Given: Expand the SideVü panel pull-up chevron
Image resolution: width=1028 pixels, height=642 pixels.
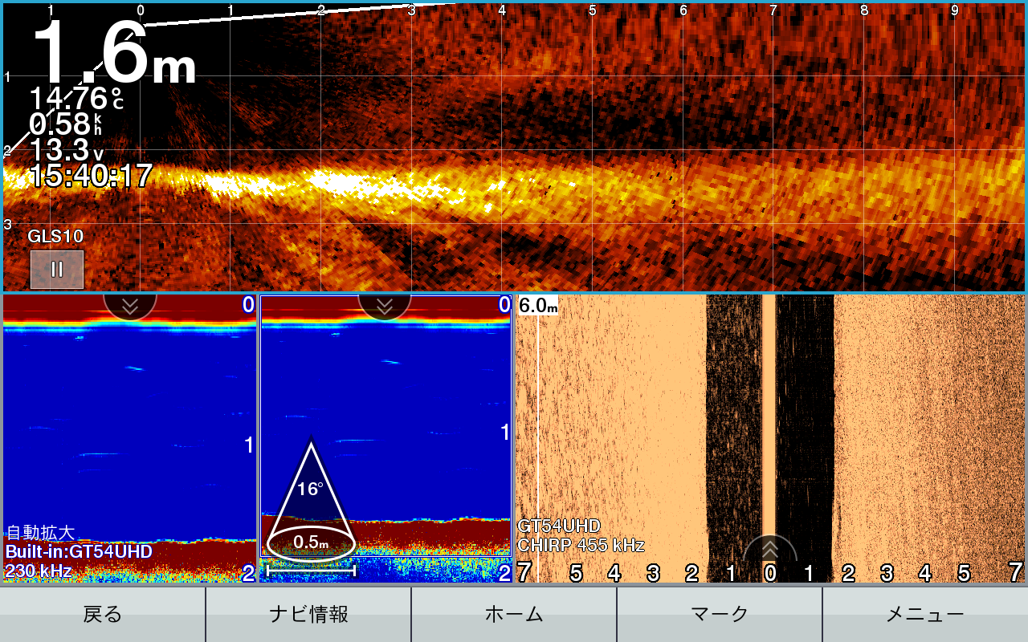Looking at the screenshot, I should (x=770, y=549).
